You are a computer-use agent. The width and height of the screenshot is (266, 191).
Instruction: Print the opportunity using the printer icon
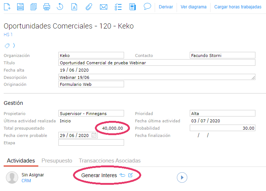click(x=47, y=7)
